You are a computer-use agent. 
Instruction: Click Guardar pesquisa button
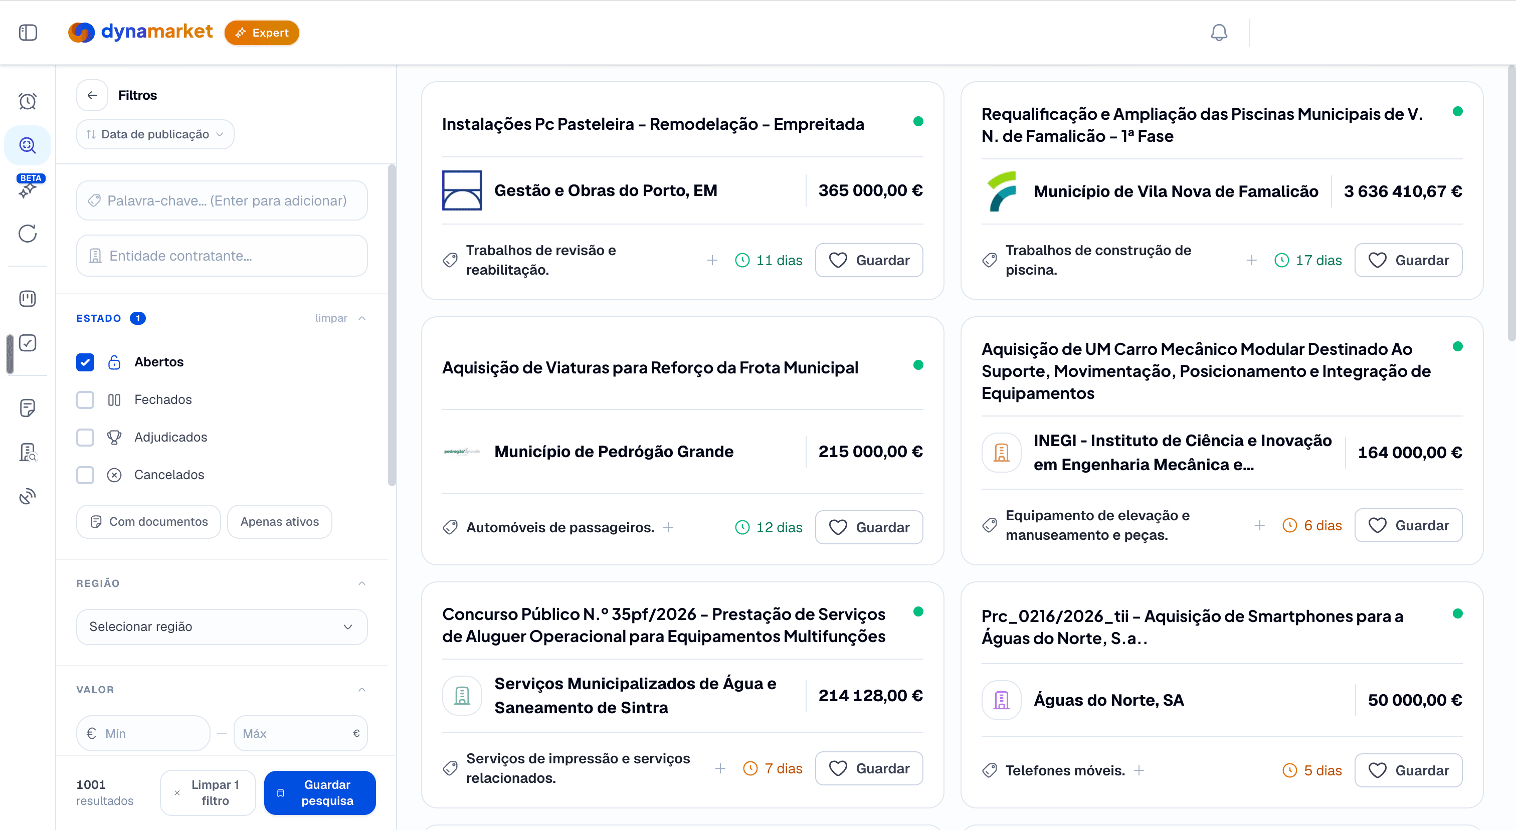[320, 792]
